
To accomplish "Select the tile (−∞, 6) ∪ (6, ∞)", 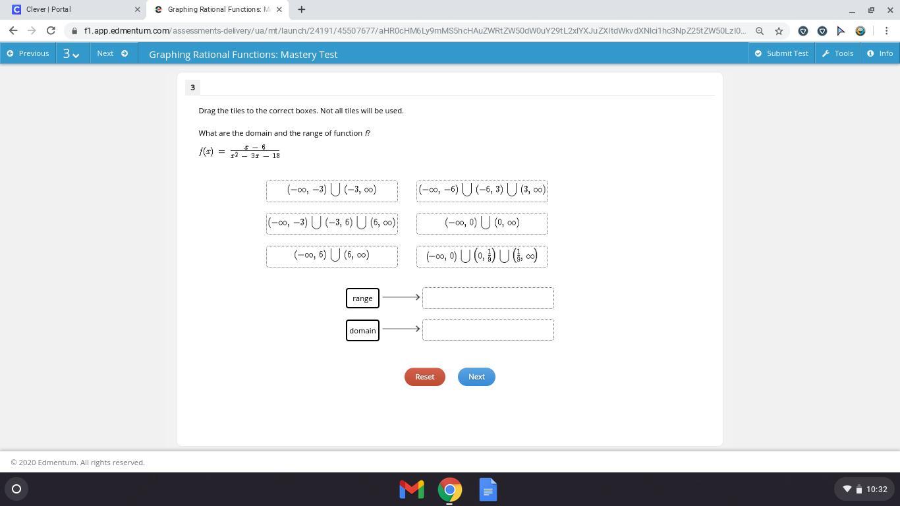I will 332,256.
